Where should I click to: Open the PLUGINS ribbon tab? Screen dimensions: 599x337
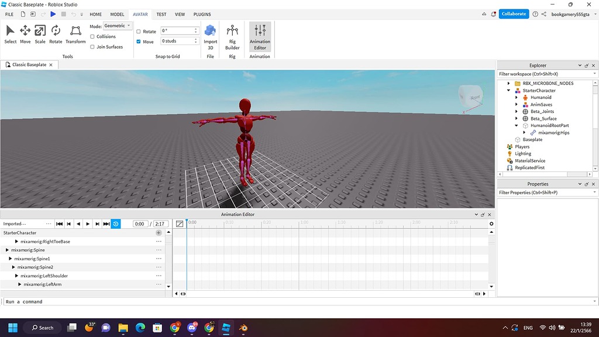click(201, 14)
